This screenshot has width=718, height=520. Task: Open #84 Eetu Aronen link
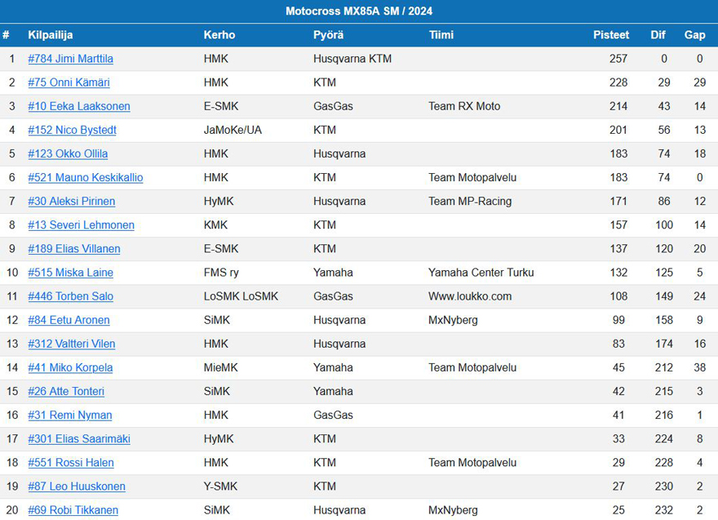(69, 320)
